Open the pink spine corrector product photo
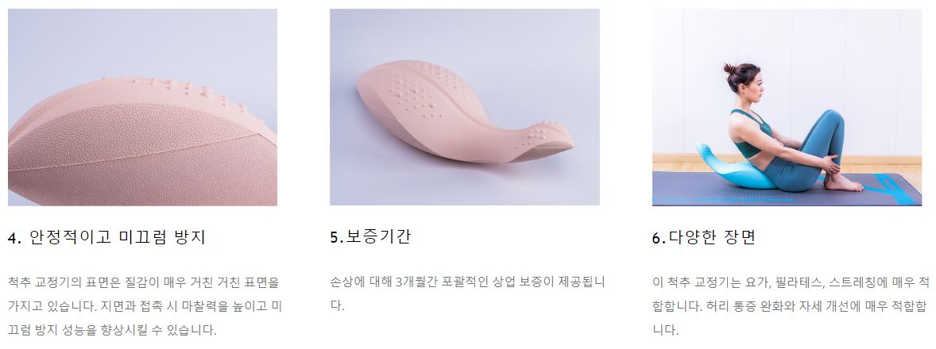936x349 pixels. 464,107
